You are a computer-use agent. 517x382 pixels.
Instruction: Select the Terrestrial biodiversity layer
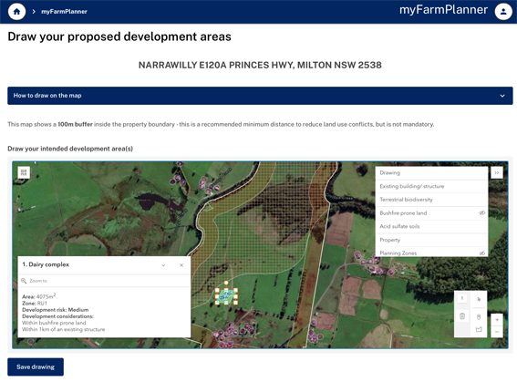click(431, 200)
